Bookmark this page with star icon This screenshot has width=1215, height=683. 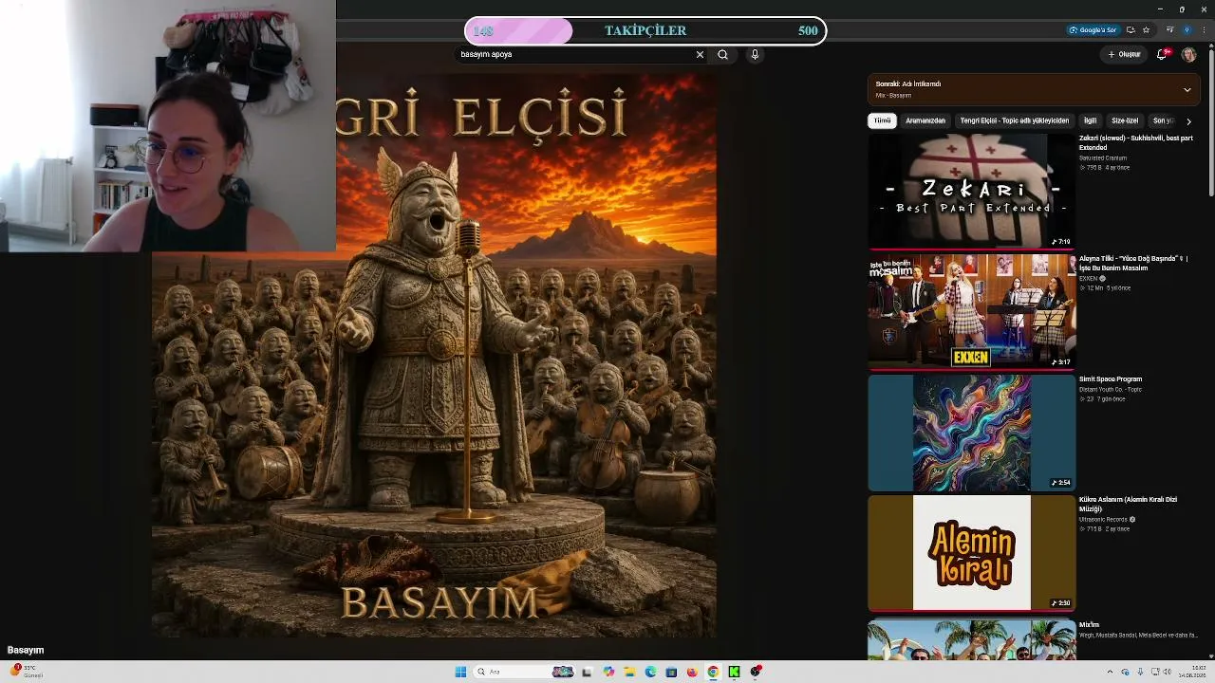coord(1146,29)
